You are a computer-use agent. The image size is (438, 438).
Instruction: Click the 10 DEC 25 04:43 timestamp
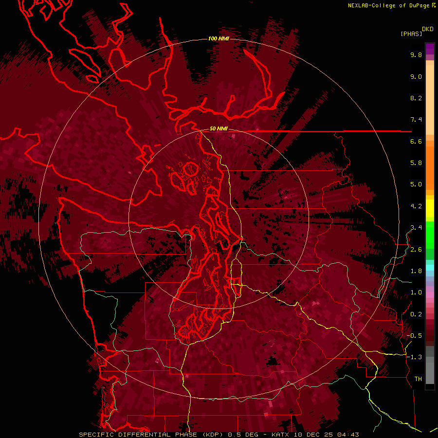[x=326, y=435]
